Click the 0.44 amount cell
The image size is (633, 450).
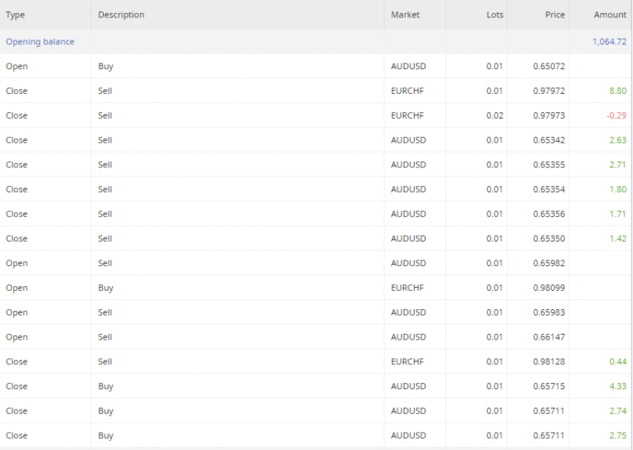(617, 362)
